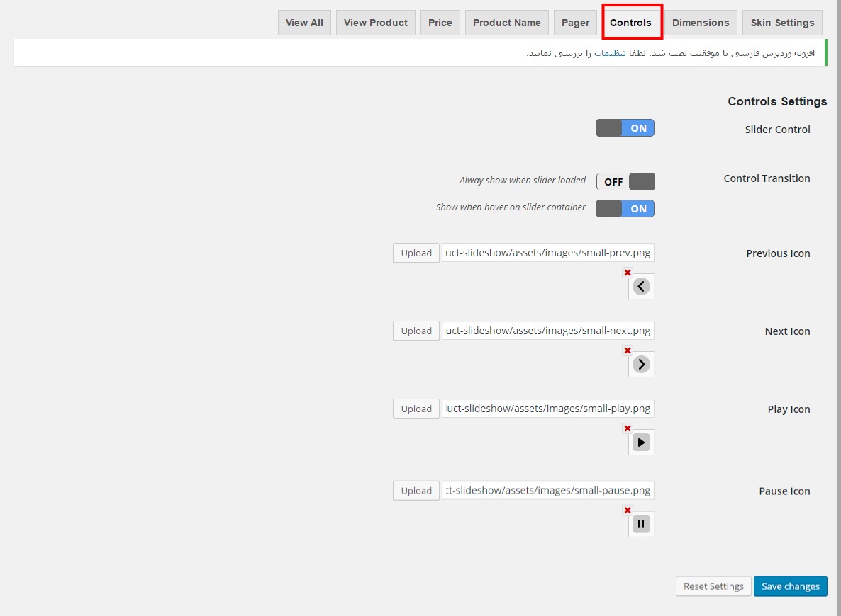This screenshot has width=841, height=616.
Task: Open the Skin Settings tab
Action: [782, 23]
